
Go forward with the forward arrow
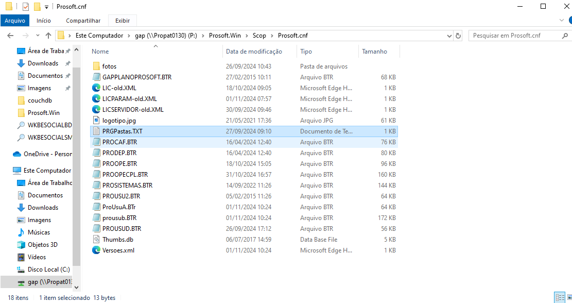(25, 36)
